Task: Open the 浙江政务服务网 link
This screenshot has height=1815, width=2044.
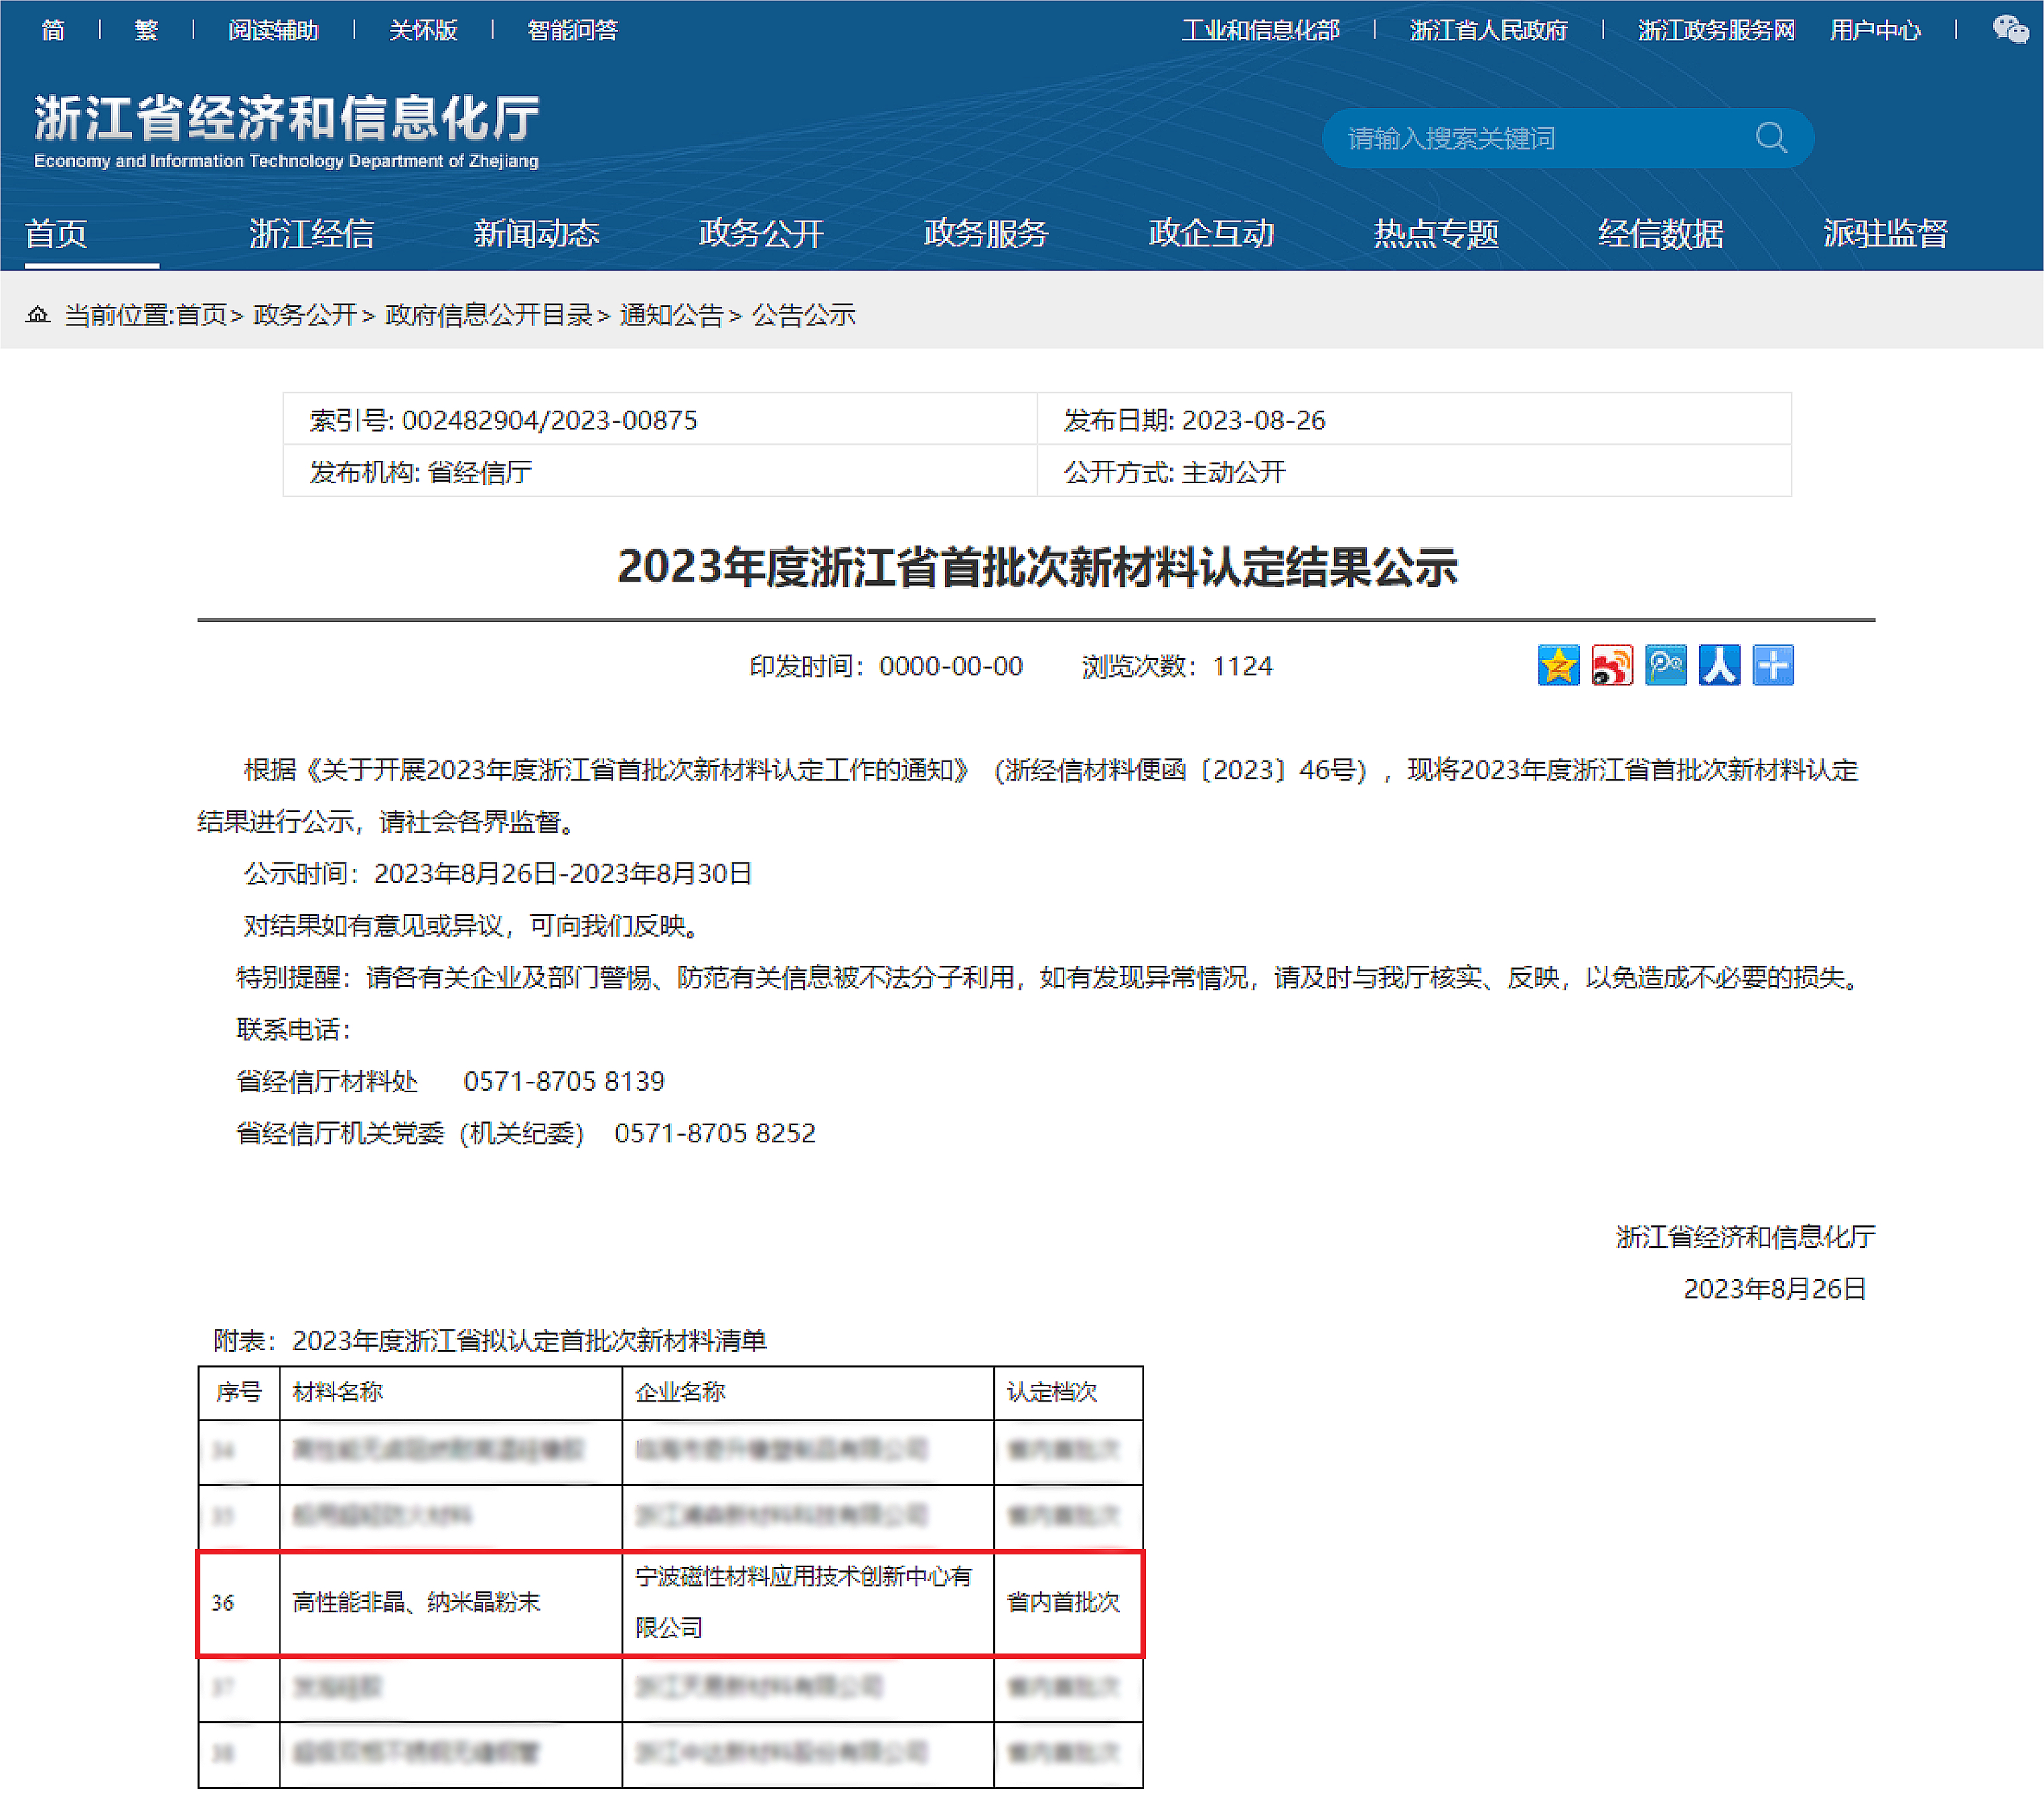Action: click(1716, 30)
